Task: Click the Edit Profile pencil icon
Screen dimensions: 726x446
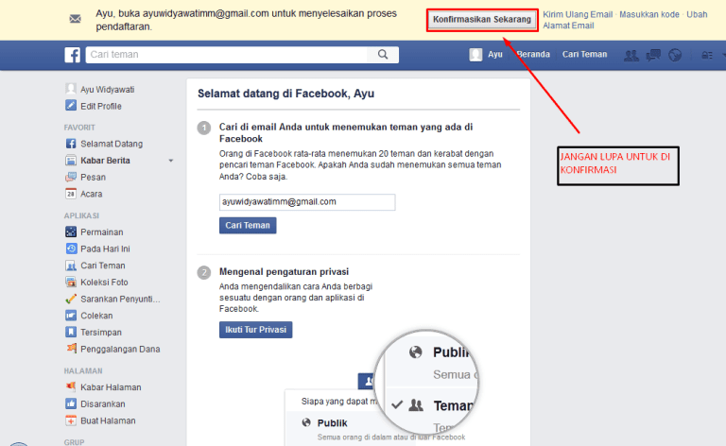Action: pos(70,106)
